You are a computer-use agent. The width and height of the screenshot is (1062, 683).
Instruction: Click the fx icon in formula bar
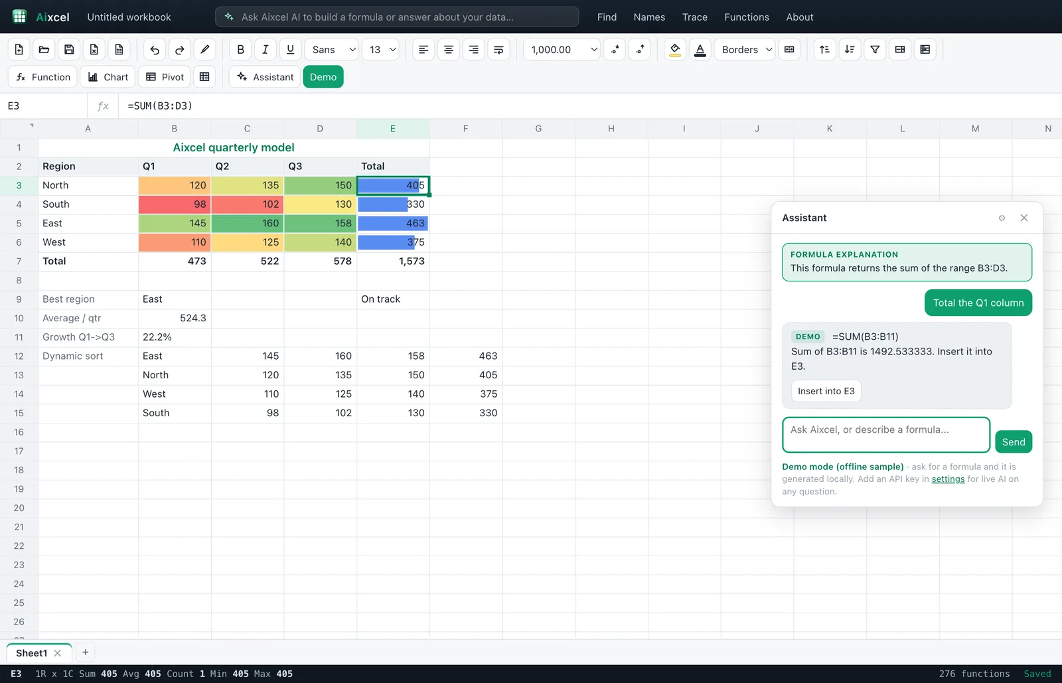[103, 106]
